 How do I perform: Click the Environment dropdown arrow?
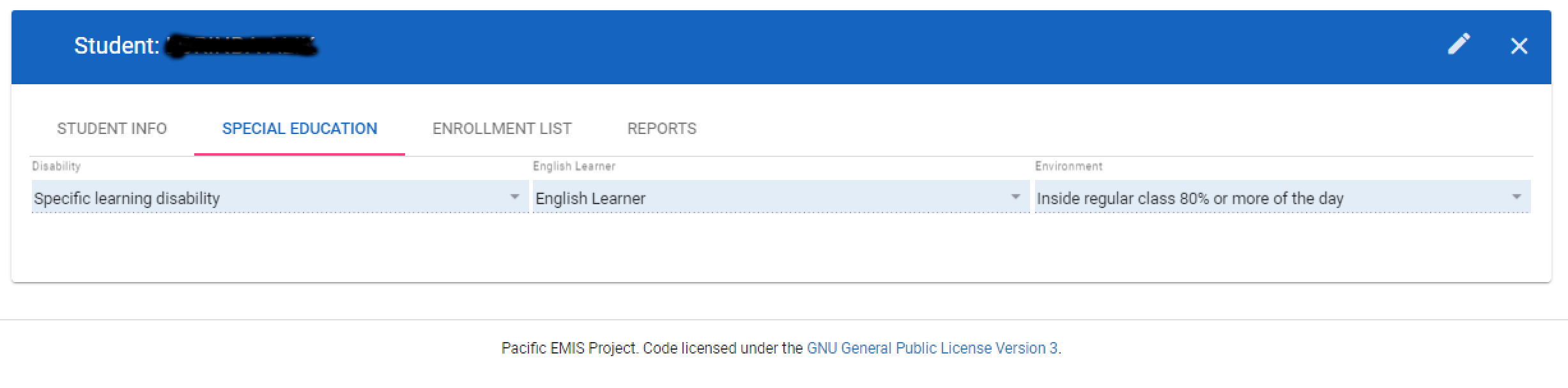(1516, 197)
